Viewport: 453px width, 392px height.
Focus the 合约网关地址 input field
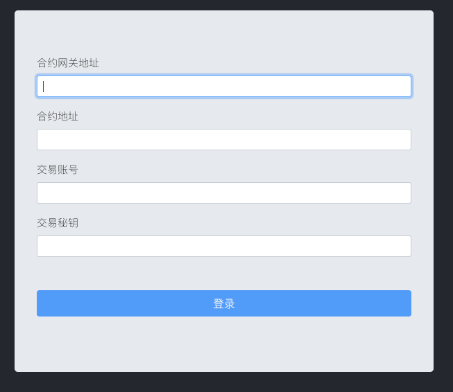pyautogui.click(x=224, y=87)
